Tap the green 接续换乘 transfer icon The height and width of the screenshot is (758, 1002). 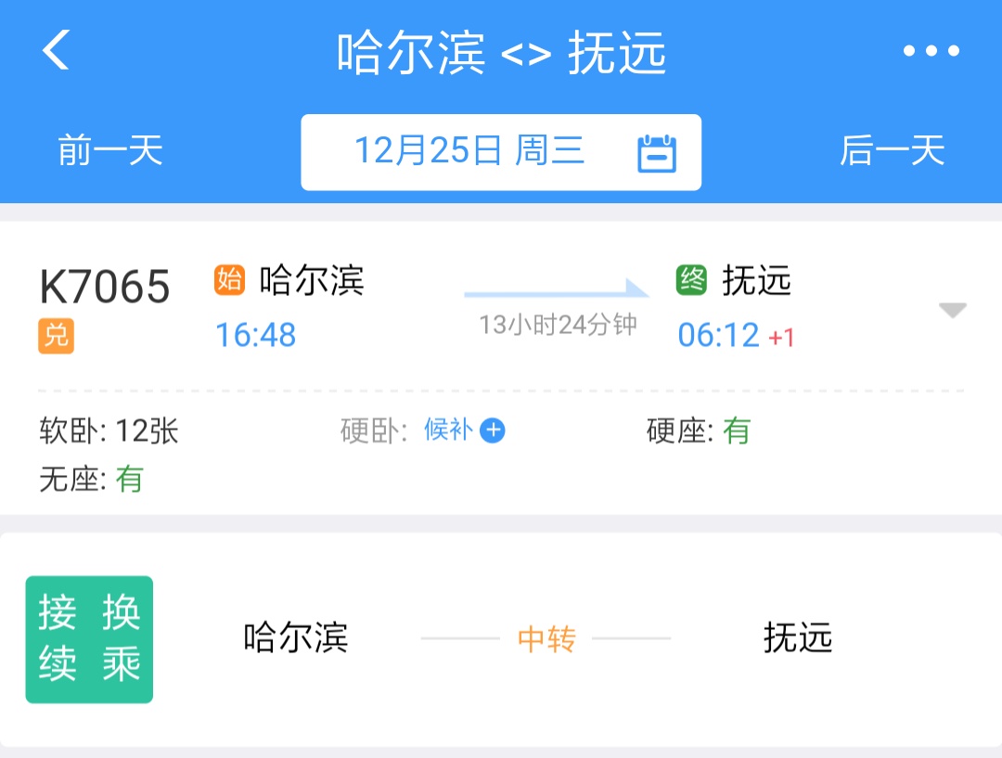click(x=89, y=639)
